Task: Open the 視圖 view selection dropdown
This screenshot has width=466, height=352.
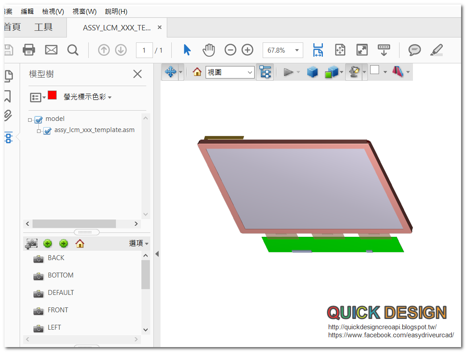Action: [230, 72]
